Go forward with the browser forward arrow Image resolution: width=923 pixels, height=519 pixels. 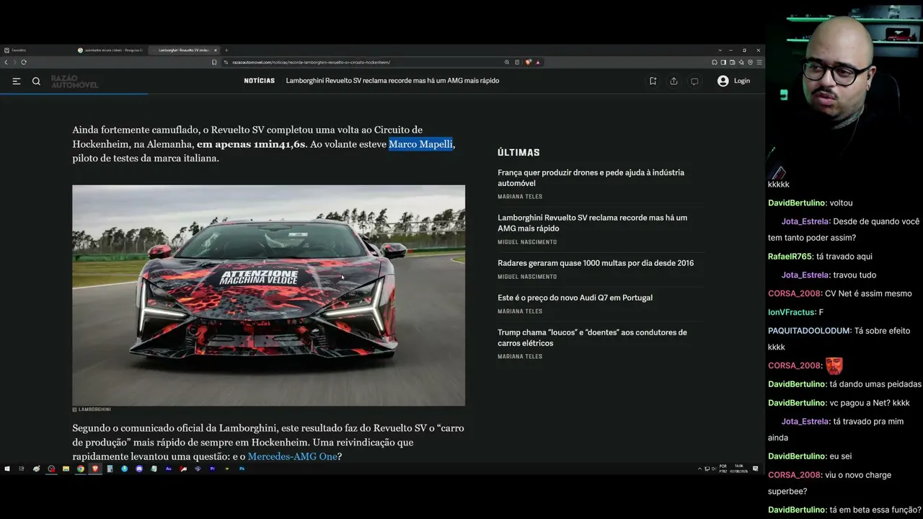coord(14,62)
